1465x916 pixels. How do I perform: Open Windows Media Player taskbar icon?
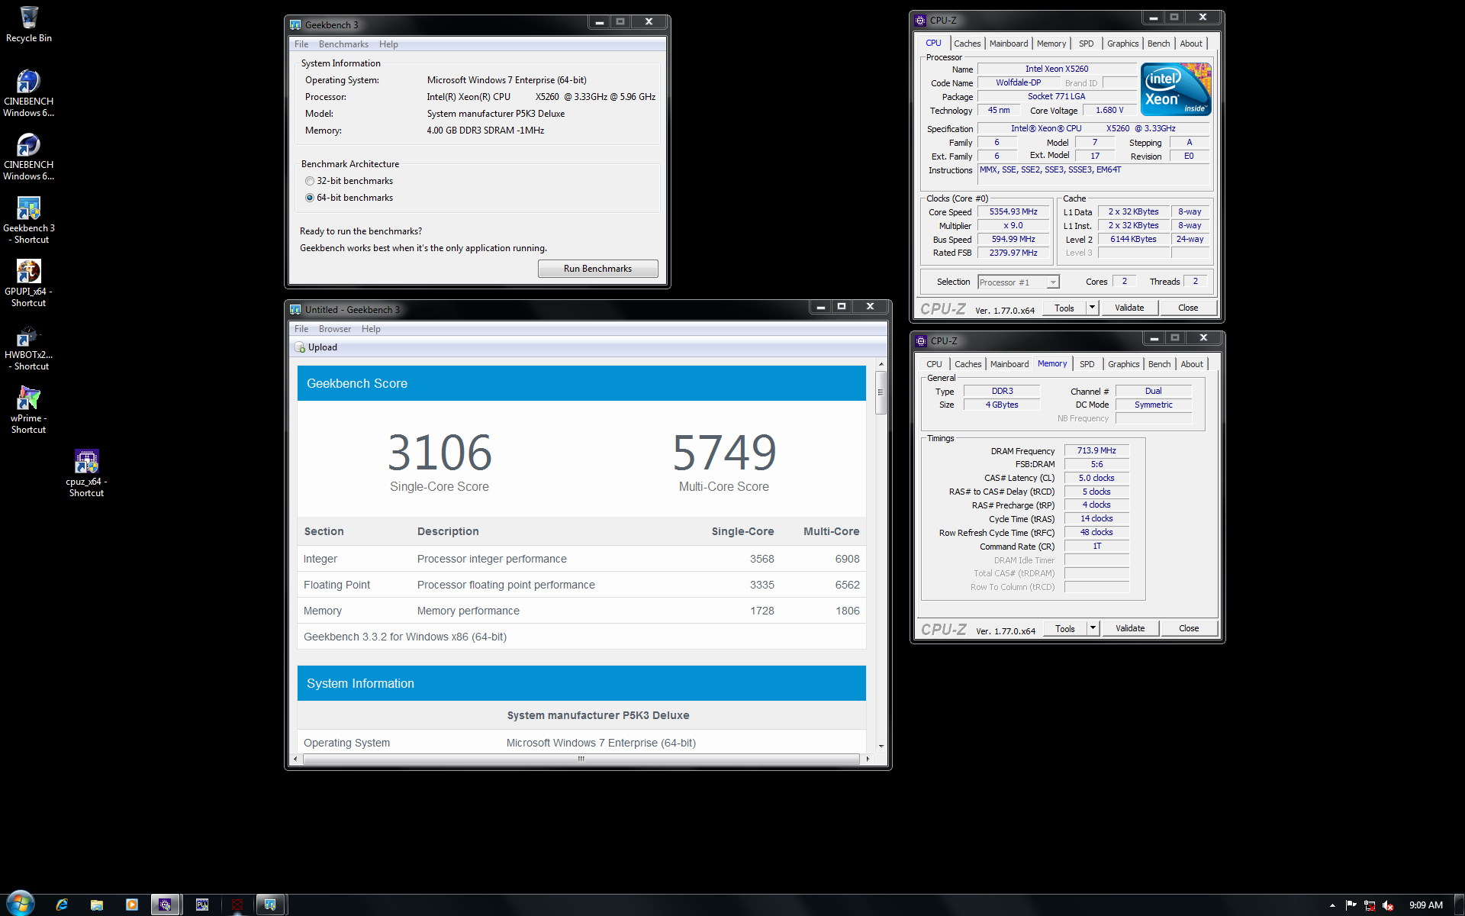click(x=132, y=905)
